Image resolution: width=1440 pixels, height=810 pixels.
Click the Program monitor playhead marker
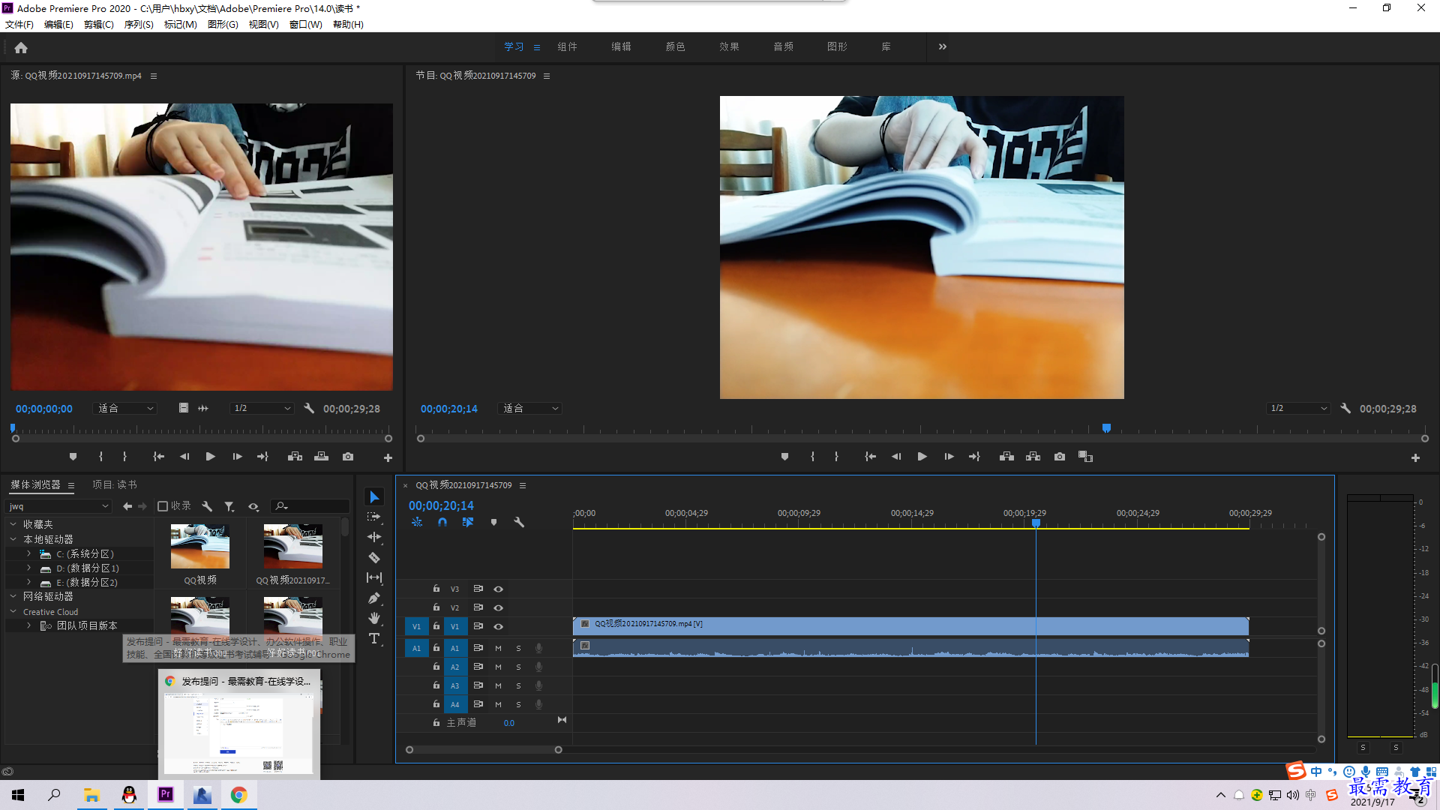click(x=1106, y=428)
